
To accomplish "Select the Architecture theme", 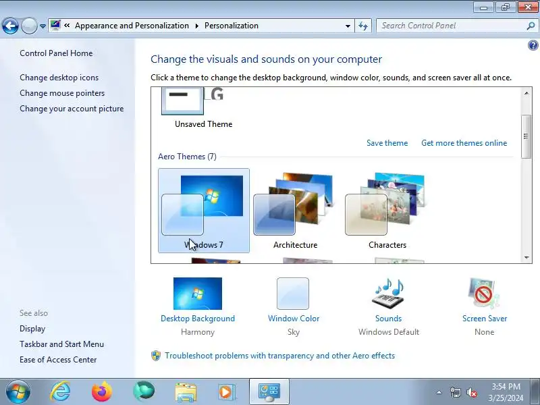I will [x=295, y=211].
